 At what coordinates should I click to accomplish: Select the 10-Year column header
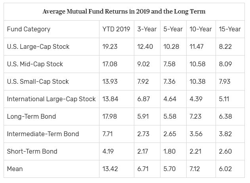[201, 29]
